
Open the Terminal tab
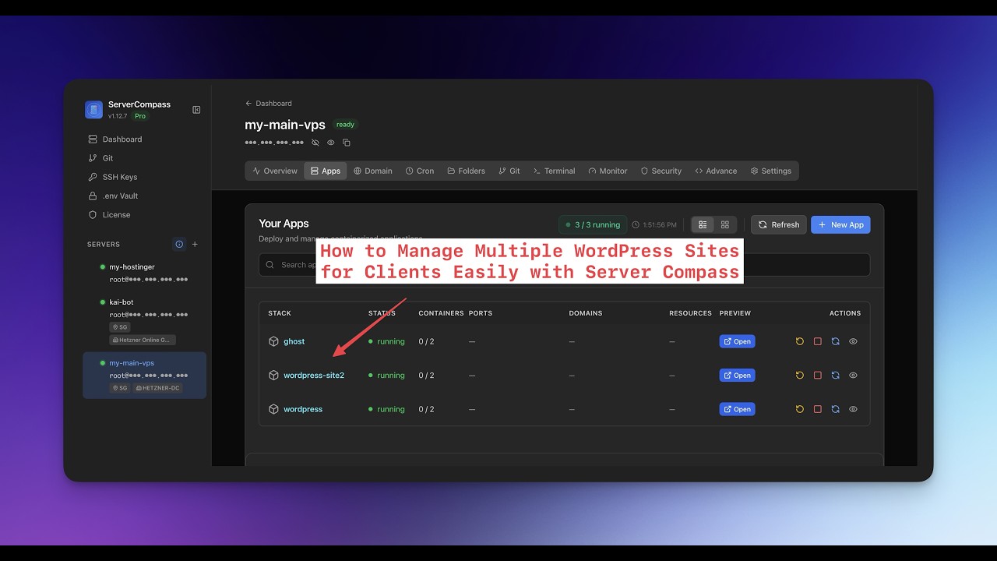click(554, 171)
